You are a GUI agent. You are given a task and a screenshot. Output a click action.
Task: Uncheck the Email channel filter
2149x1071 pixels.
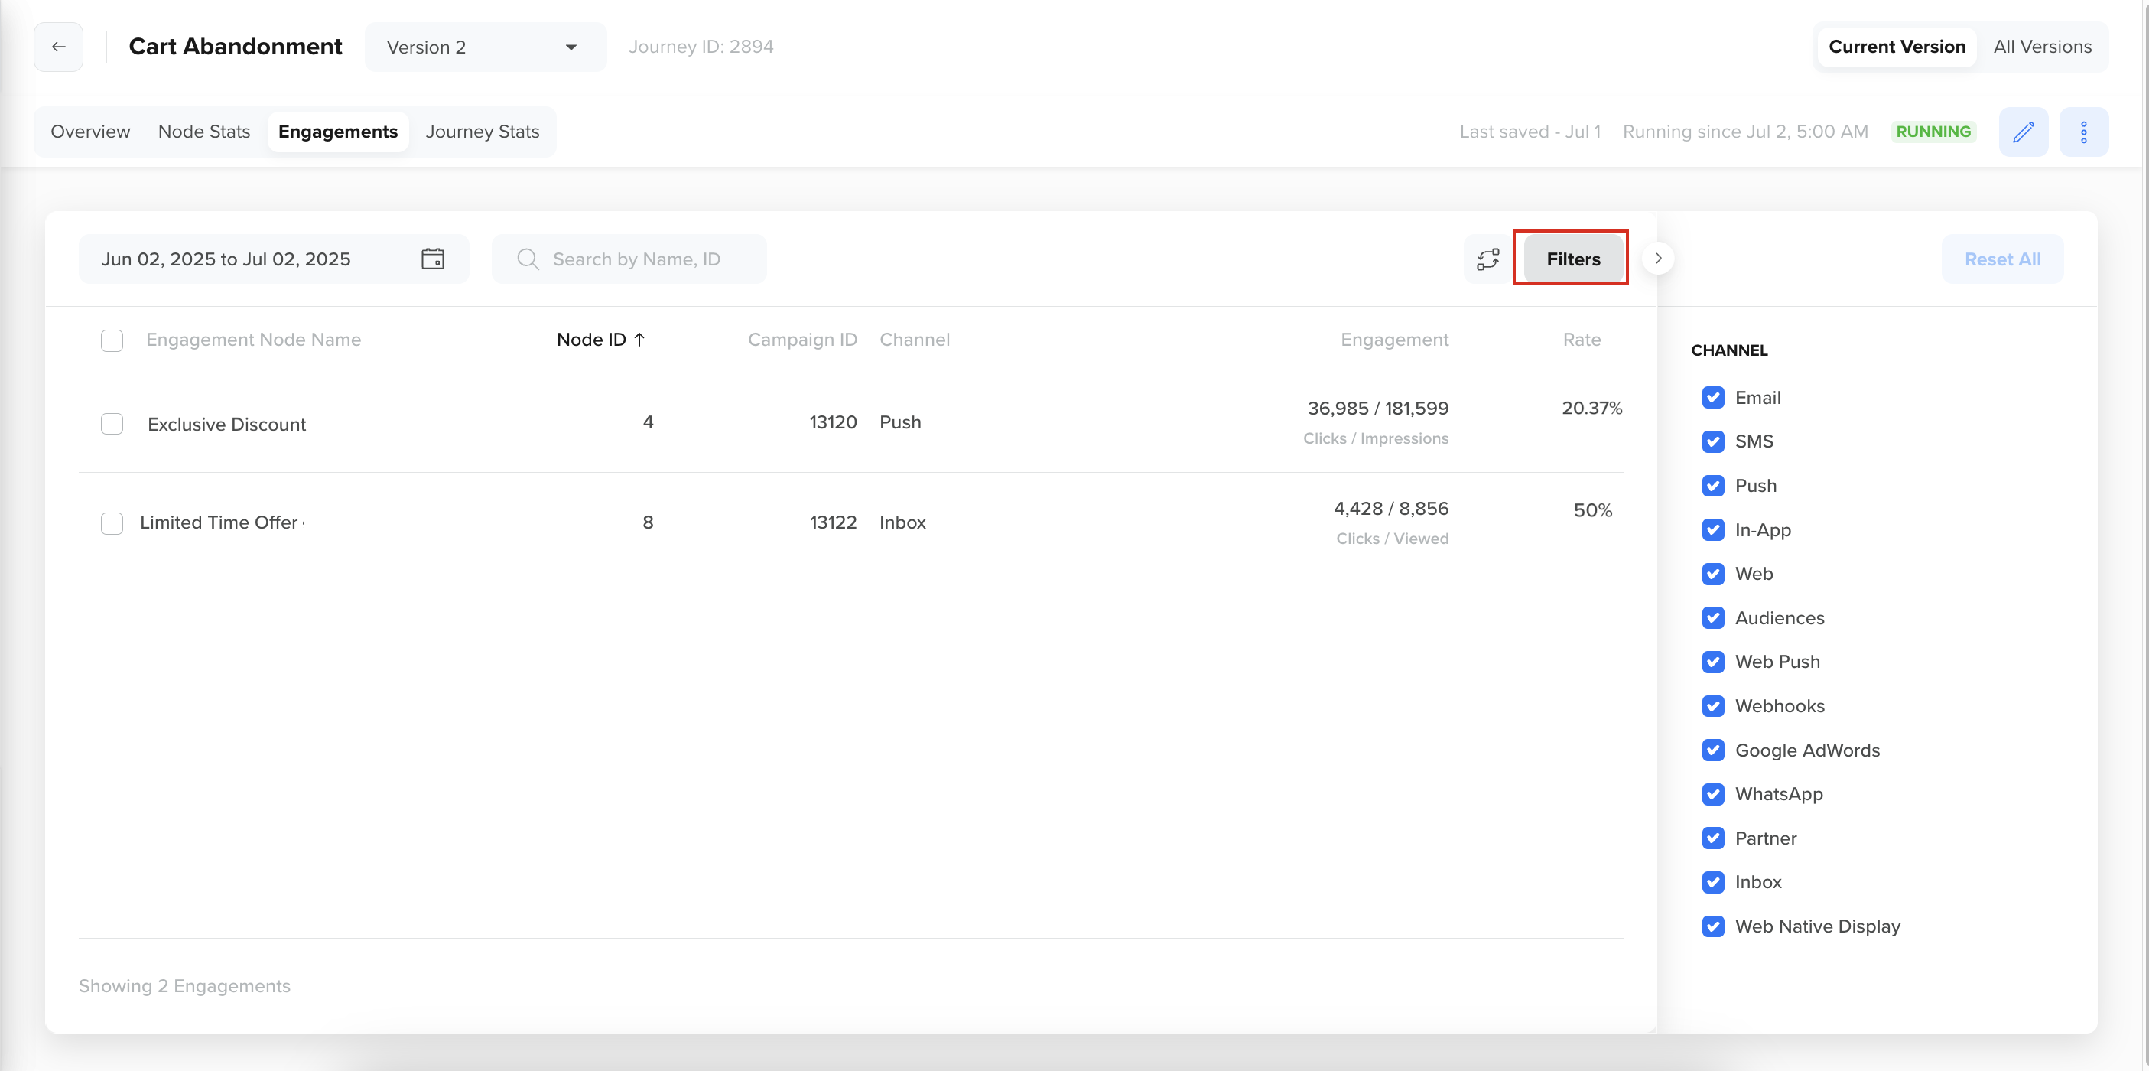click(x=1715, y=397)
